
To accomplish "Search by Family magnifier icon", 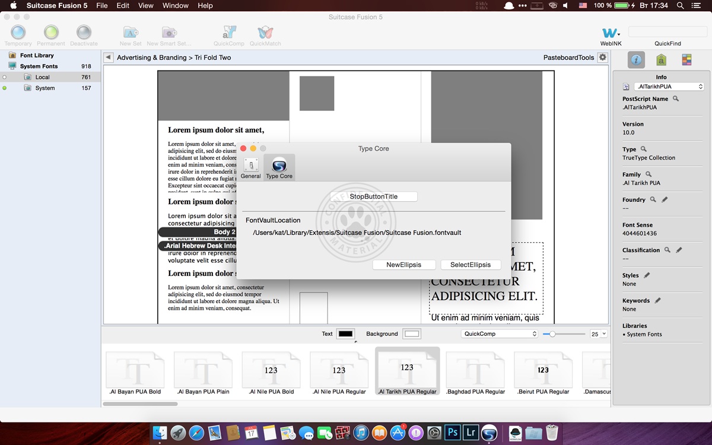I will click(x=649, y=174).
